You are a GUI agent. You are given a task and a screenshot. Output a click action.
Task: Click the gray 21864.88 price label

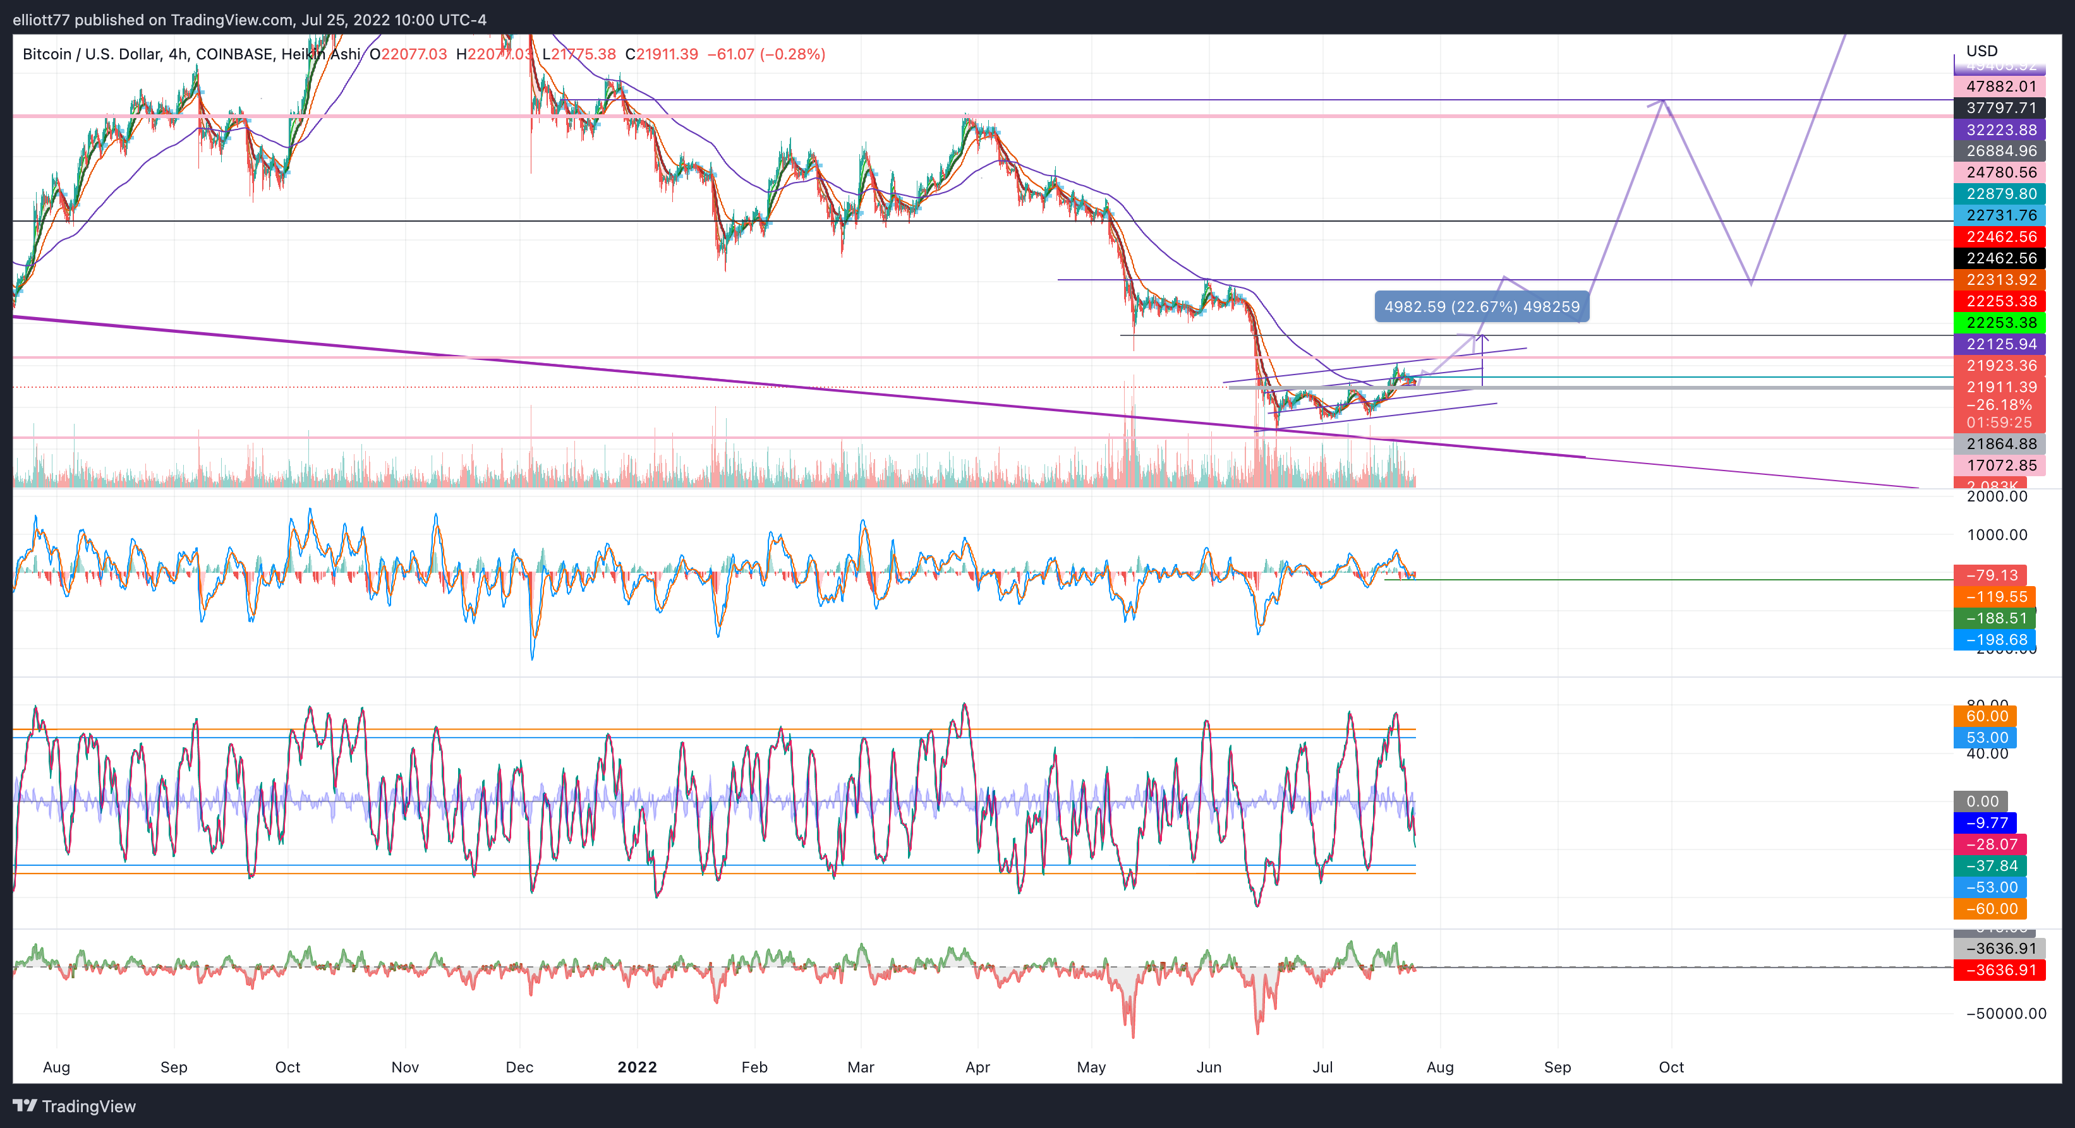[2000, 443]
